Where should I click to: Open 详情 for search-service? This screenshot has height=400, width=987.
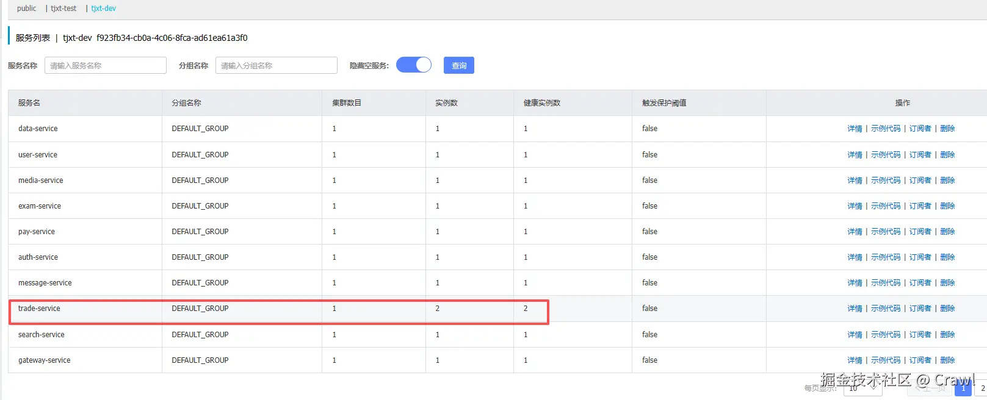(855, 335)
